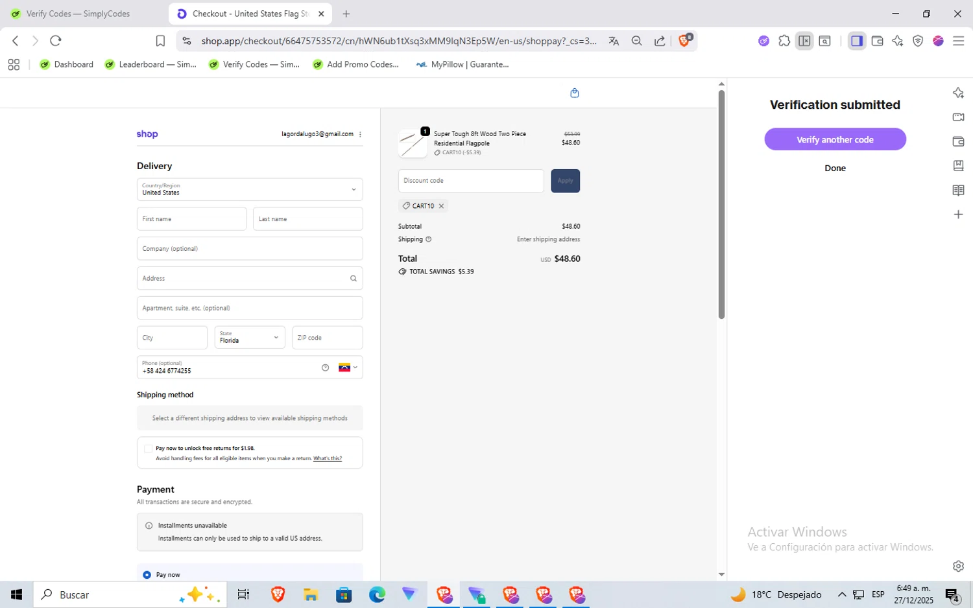Reload the checkout page
This screenshot has width=973, height=608.
pyautogui.click(x=56, y=41)
